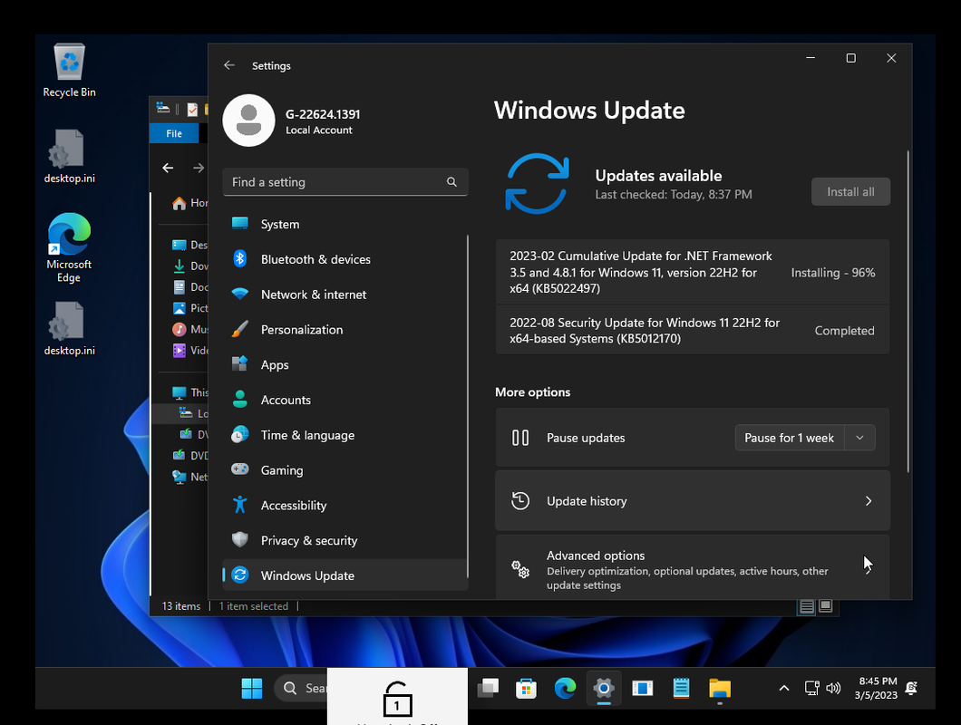
Task: Select Videos folder in File Explorer sidebar
Action: (190, 350)
